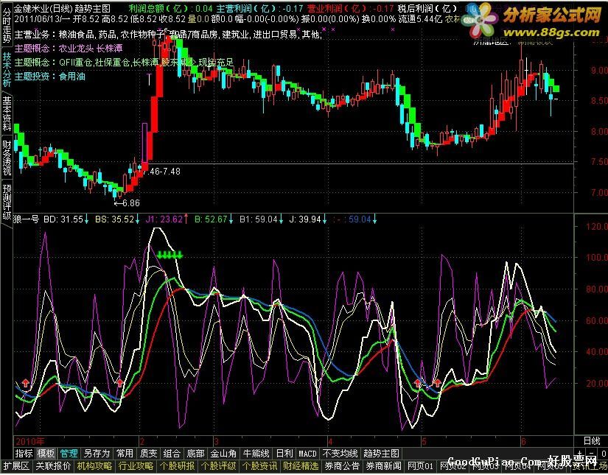Image resolution: width=608 pixels, height=475 pixels.
Task: Open the 券商新闻 tab
Action: coord(382,465)
